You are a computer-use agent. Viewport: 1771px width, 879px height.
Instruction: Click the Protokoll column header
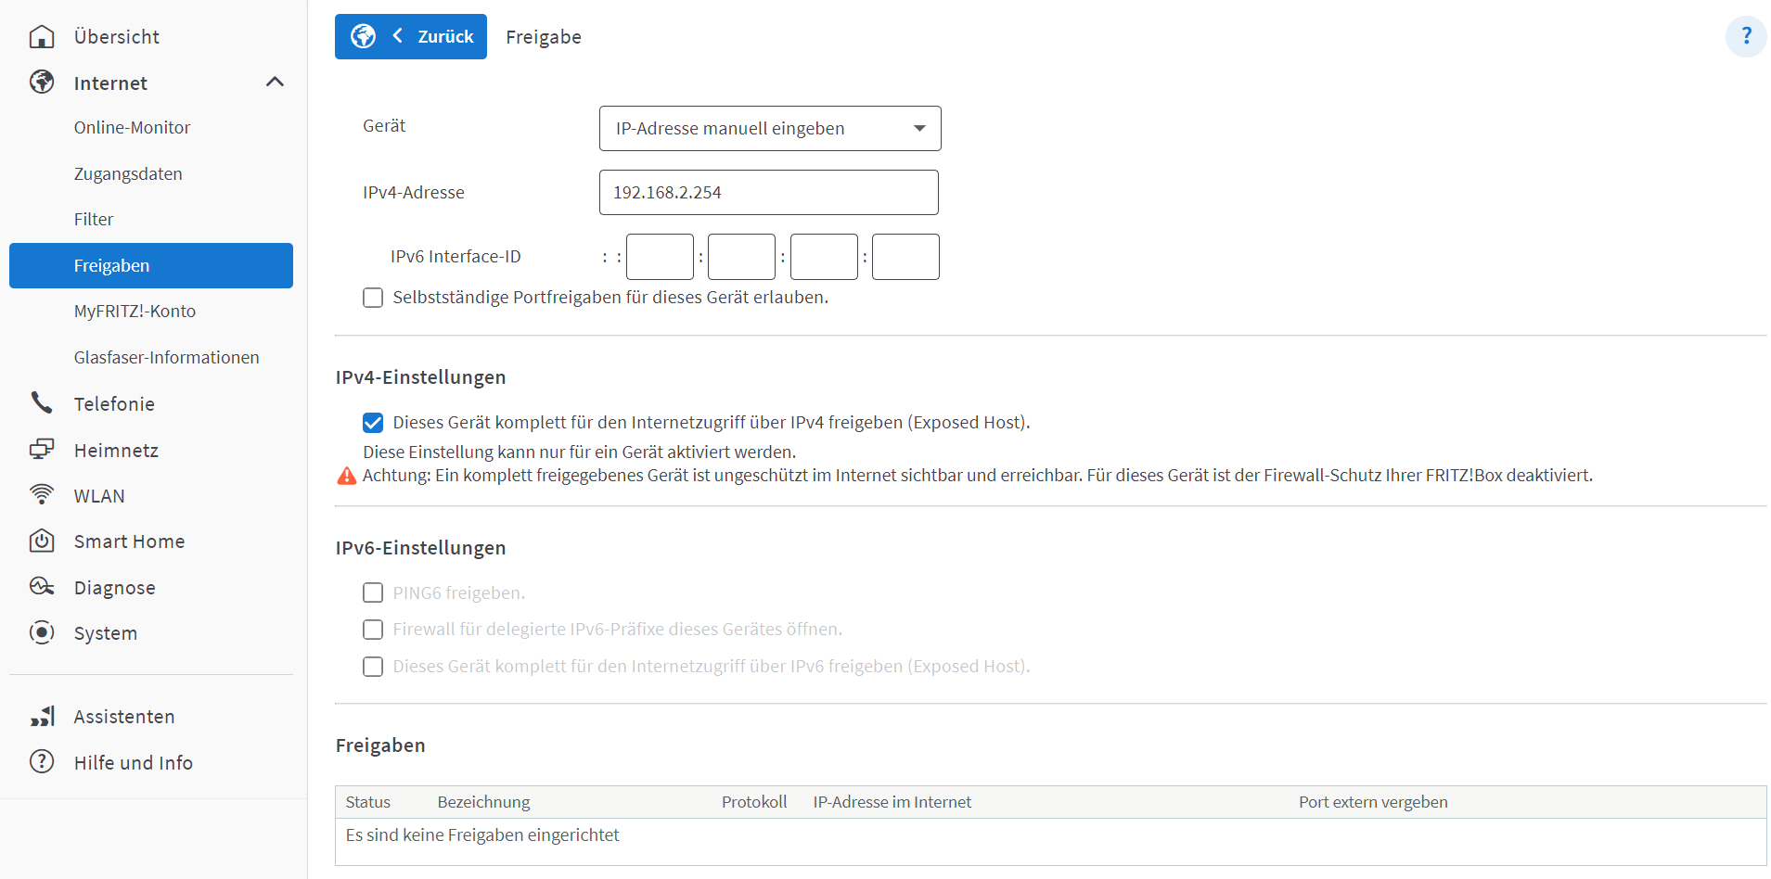754,802
